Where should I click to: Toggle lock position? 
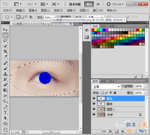pos(111,93)
